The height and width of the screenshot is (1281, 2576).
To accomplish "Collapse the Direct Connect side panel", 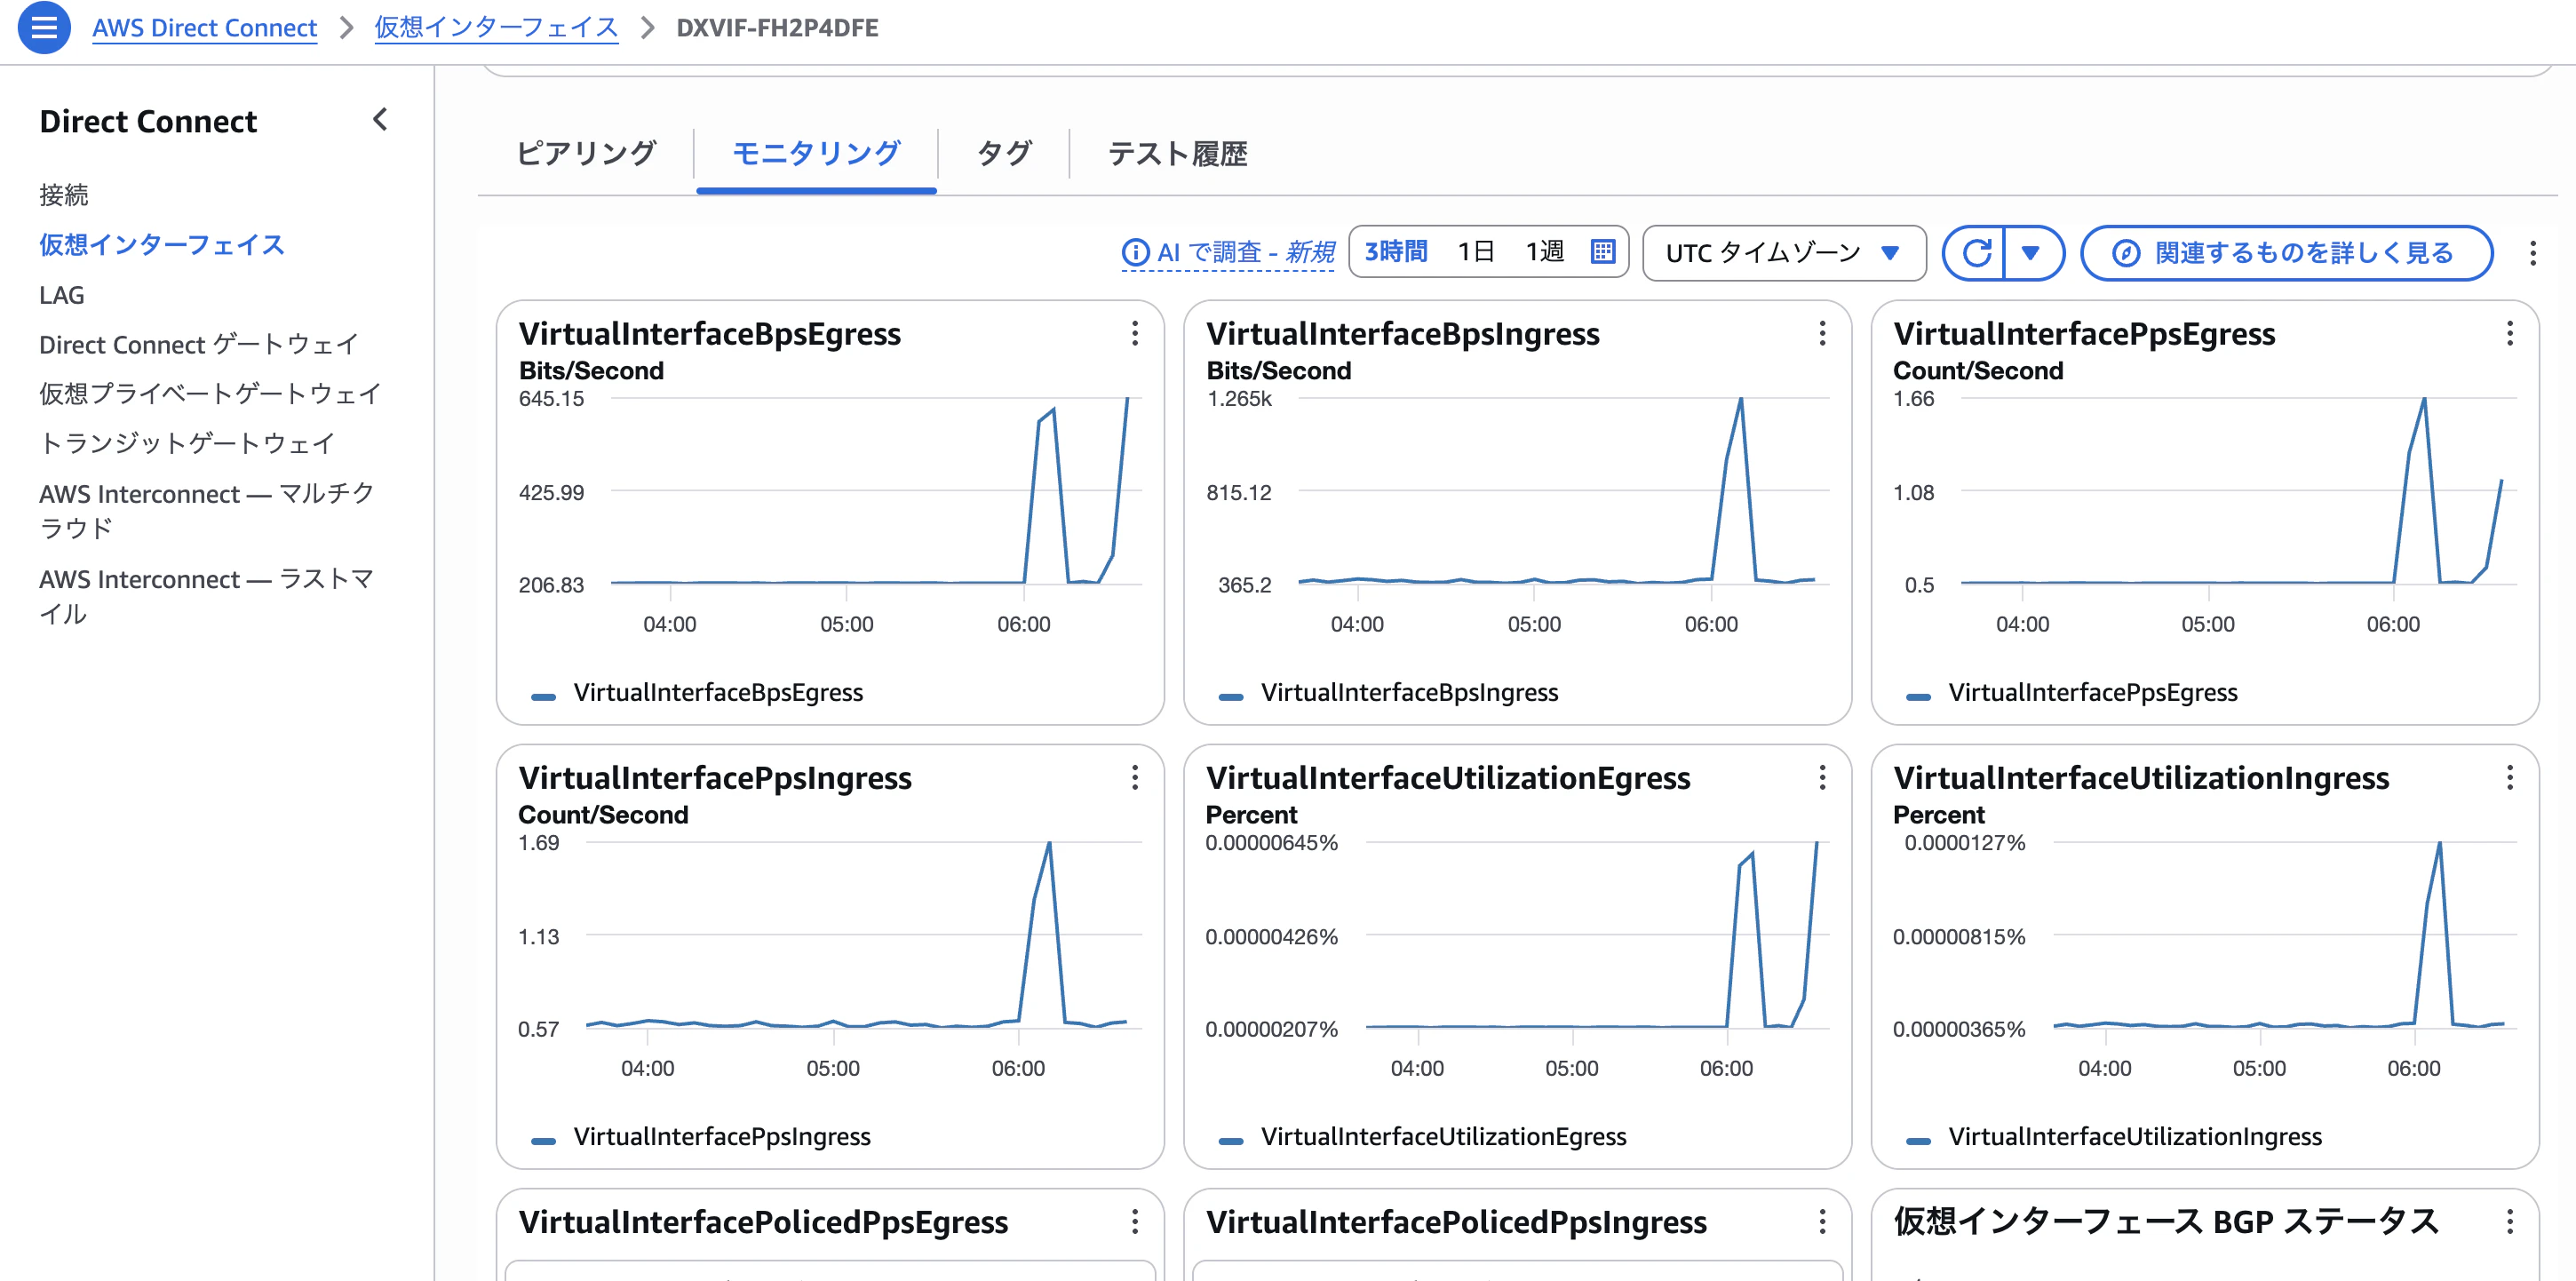I will pyautogui.click(x=380, y=120).
